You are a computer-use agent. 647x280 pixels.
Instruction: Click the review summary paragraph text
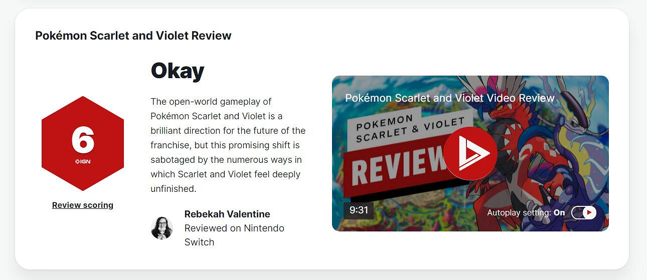[228, 145]
